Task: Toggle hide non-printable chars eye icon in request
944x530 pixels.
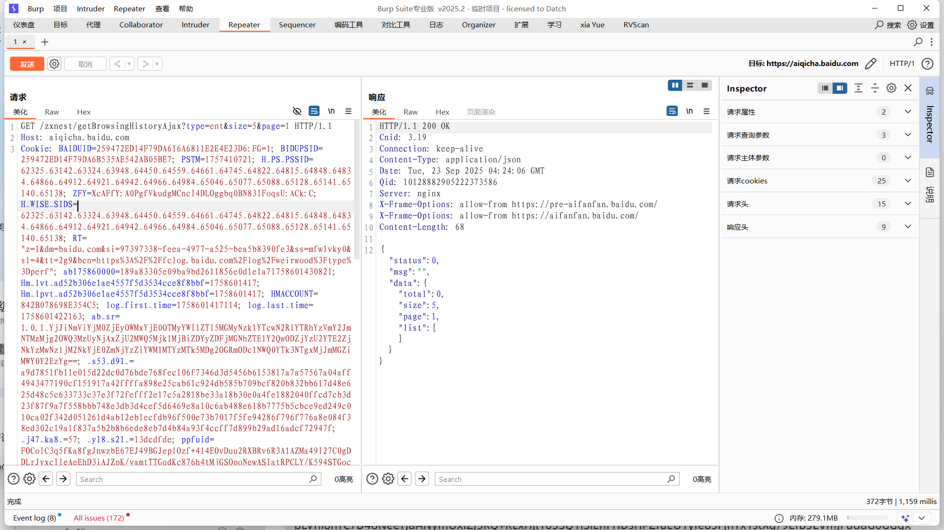Action: 297,111
